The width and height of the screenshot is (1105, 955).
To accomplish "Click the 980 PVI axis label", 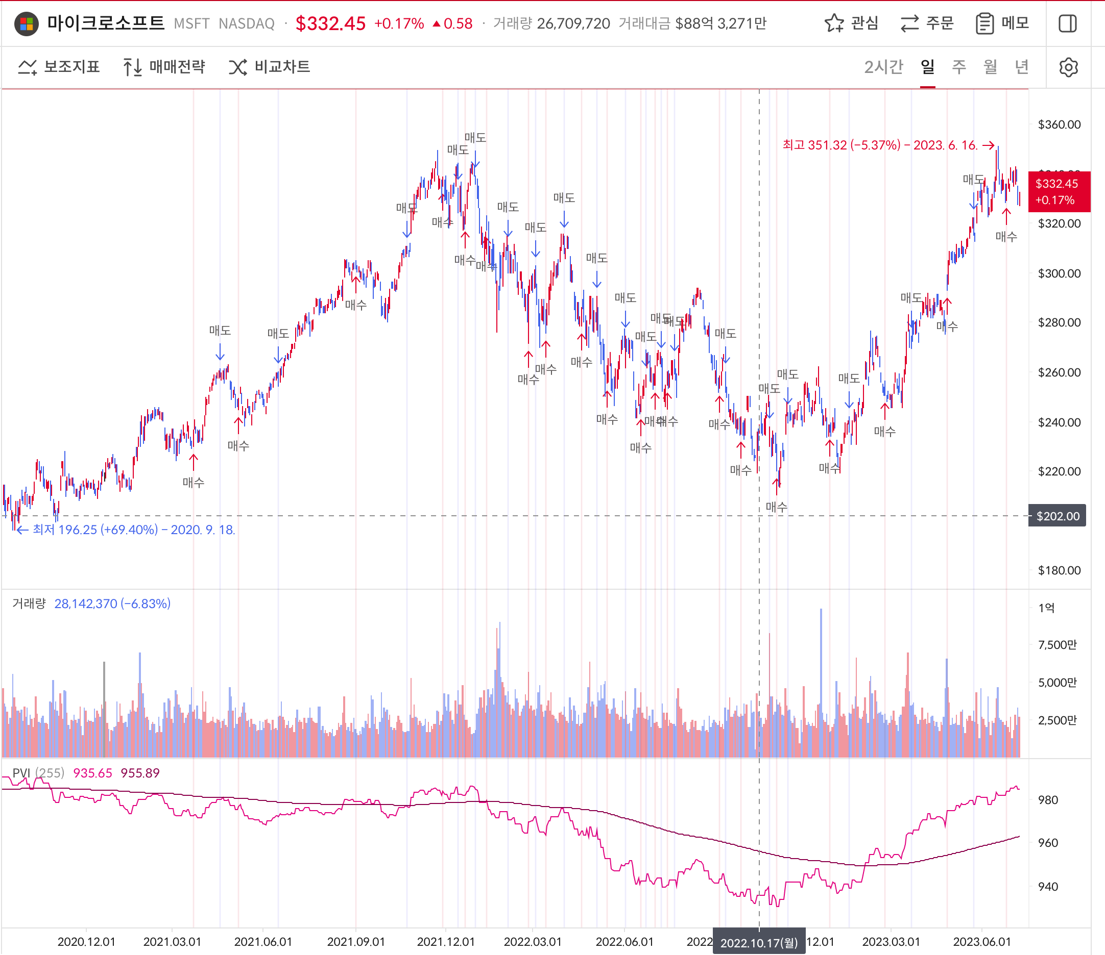I will pyautogui.click(x=1048, y=800).
